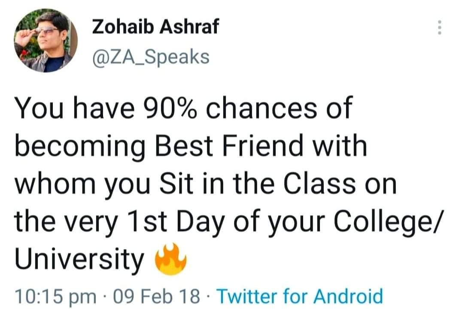This screenshot has height=313, width=462.
Task: Click the 09 Feb 18 date
Action: tap(156, 296)
